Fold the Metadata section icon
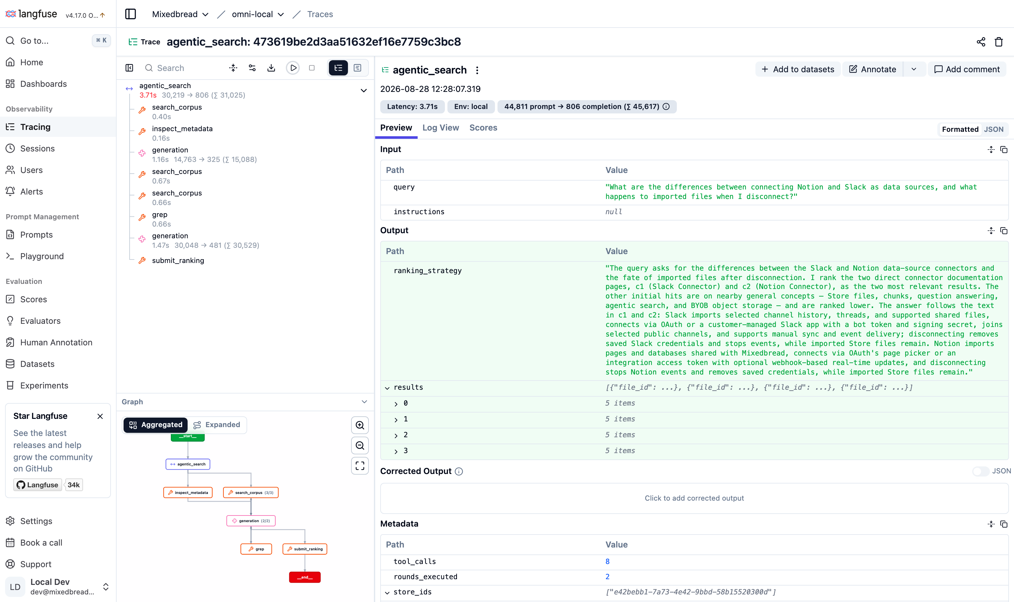 click(x=991, y=524)
